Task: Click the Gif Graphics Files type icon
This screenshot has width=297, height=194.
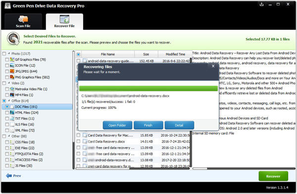Action: [12, 59]
